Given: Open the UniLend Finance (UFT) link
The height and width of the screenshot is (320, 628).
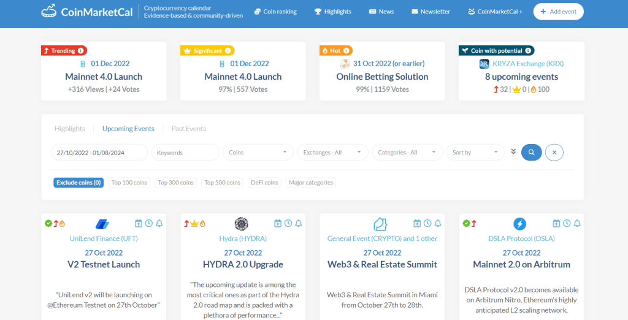Looking at the screenshot, I should tap(104, 238).
